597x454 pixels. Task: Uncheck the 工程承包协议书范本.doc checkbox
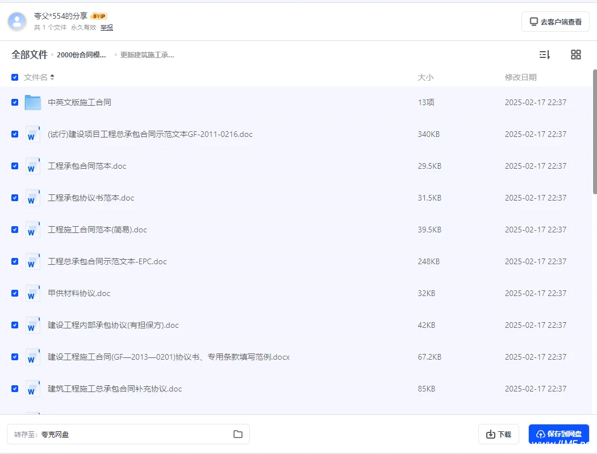(15, 198)
